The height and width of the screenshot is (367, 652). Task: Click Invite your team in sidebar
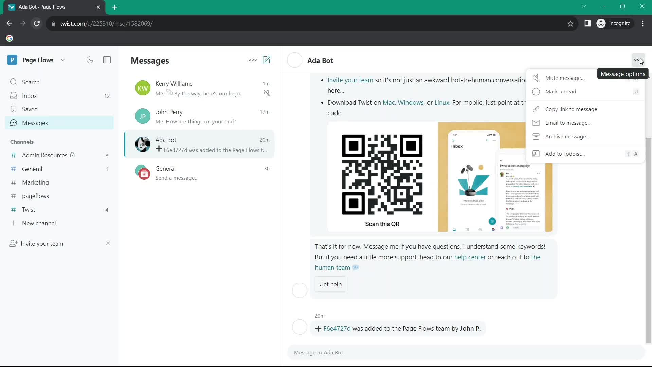coord(42,243)
